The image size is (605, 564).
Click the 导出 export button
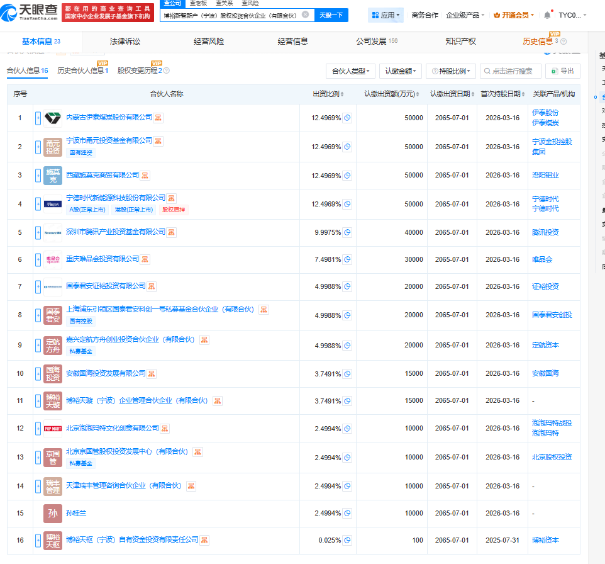tap(563, 71)
